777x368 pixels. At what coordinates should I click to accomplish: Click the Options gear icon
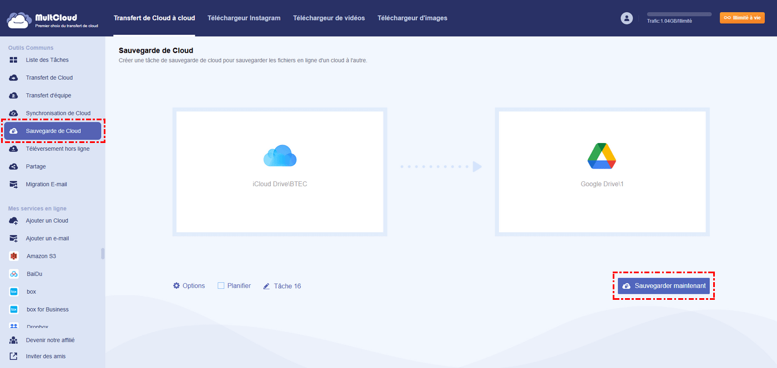(176, 285)
